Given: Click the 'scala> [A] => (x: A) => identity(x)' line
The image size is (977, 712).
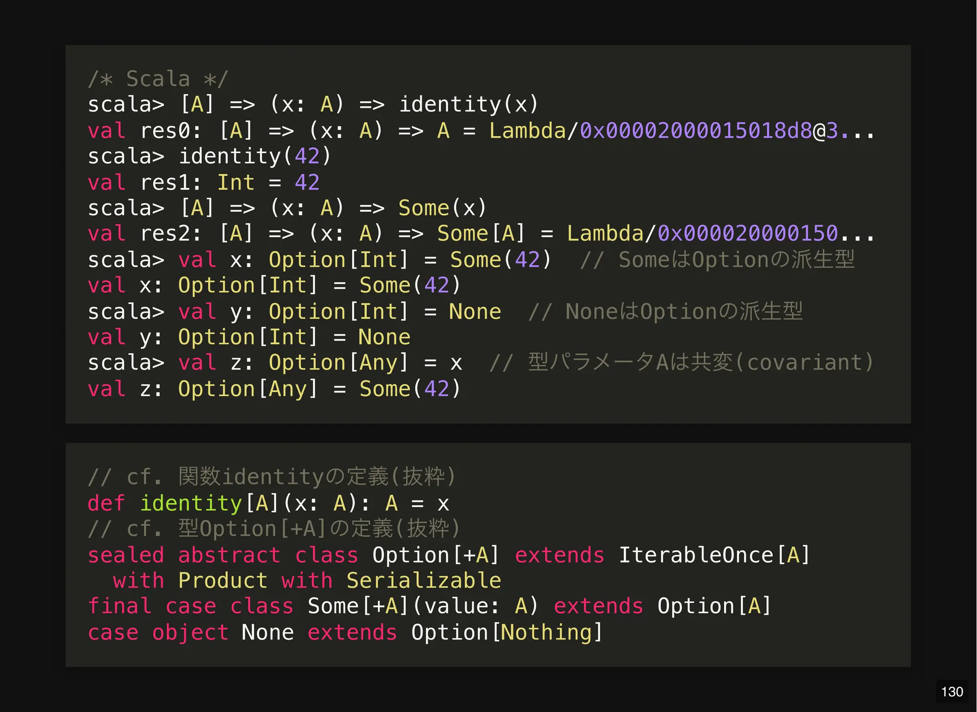Looking at the screenshot, I should [313, 104].
